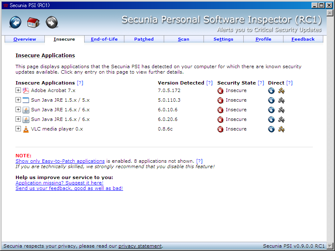The width and height of the screenshot is (335, 251).
Task: Click red insecure status icon for Adobe Acrobat
Action: [220, 91]
